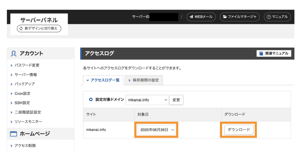Open the アクセス制限 link
Viewport: 297px width, 151px height.
tap(25, 146)
